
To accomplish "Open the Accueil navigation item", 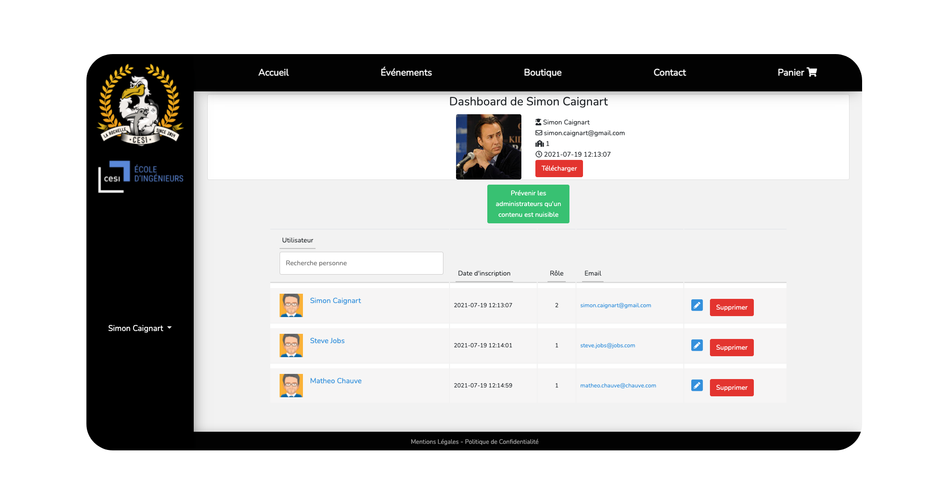I will (x=274, y=72).
